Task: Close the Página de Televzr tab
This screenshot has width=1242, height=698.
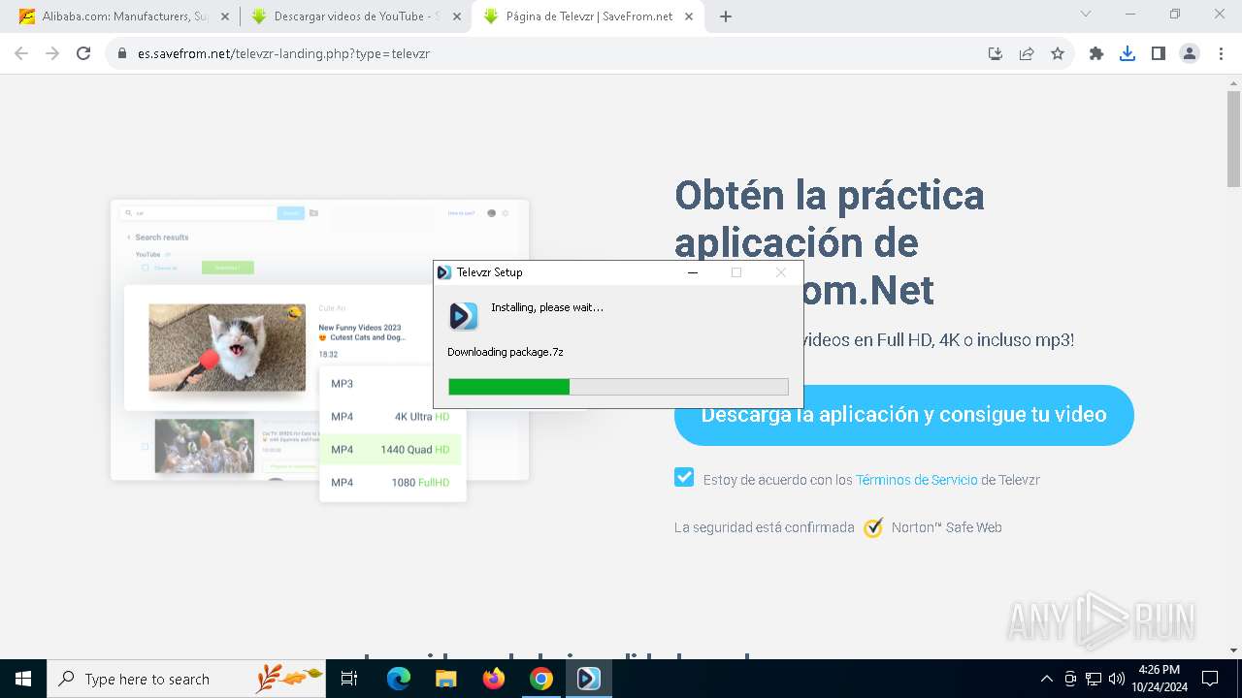Action: pyautogui.click(x=690, y=16)
